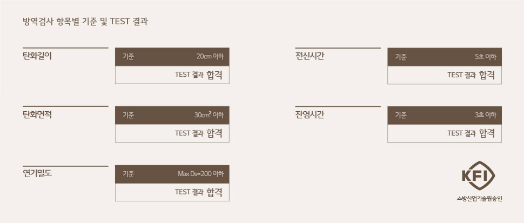
Task: Click 합격 result under 전신시간
Action: [x=487, y=75]
